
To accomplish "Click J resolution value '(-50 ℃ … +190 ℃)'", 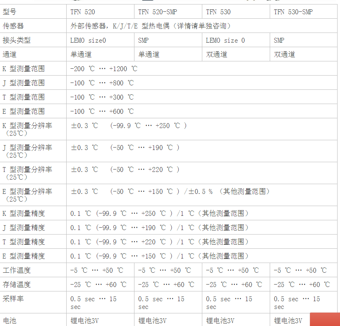I will [145, 148].
